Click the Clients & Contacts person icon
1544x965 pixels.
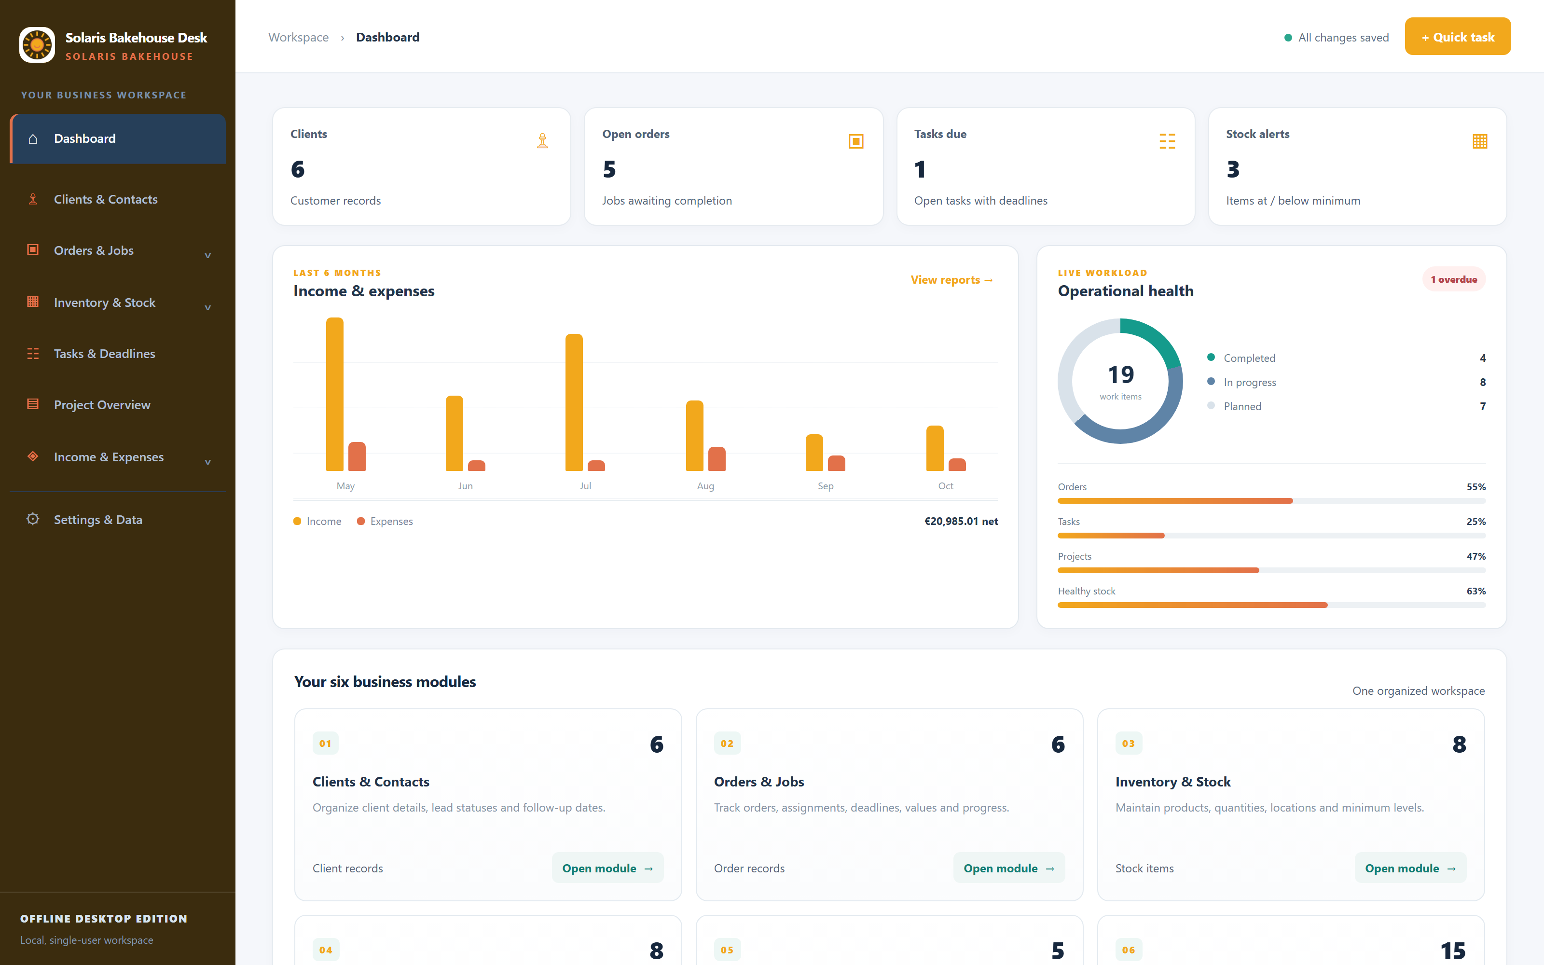33,199
